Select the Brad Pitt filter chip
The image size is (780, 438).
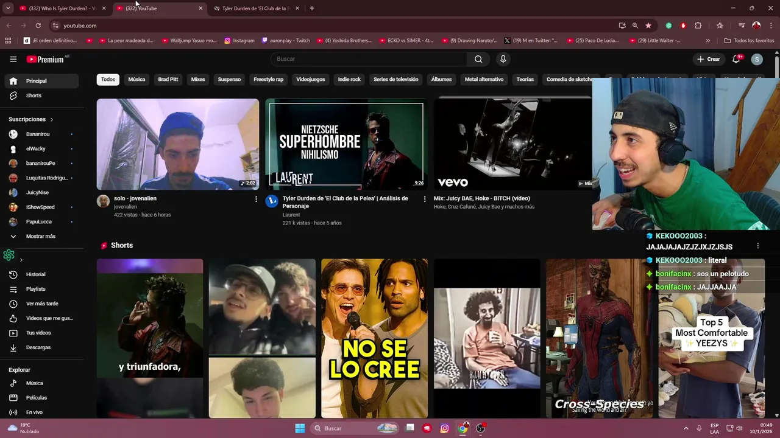[x=168, y=80]
